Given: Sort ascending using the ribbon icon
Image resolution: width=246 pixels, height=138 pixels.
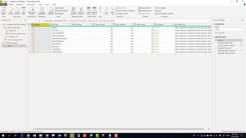Looking at the screenshot, I should pos(100,8).
